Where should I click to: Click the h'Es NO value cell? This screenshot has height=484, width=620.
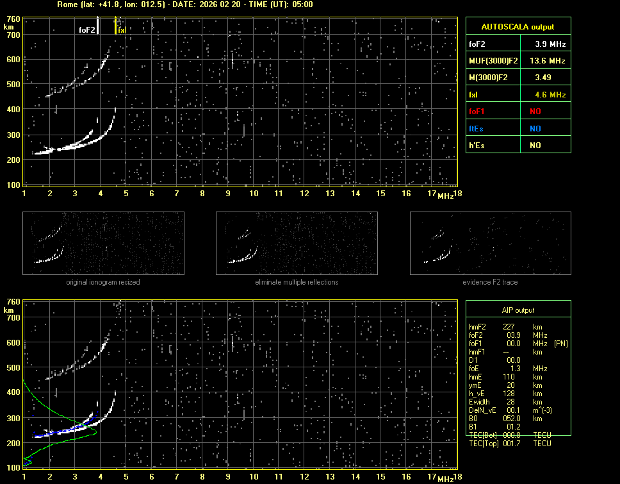click(x=535, y=146)
